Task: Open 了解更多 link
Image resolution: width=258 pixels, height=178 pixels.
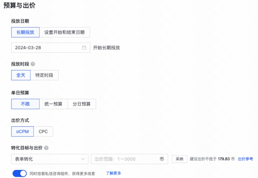Action: tap(113, 173)
